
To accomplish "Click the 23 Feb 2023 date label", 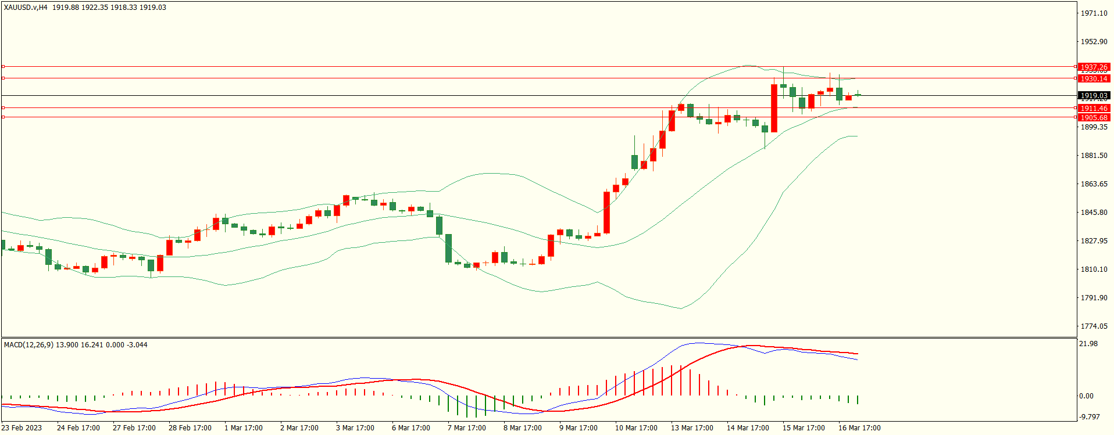I will pyautogui.click(x=22, y=428).
